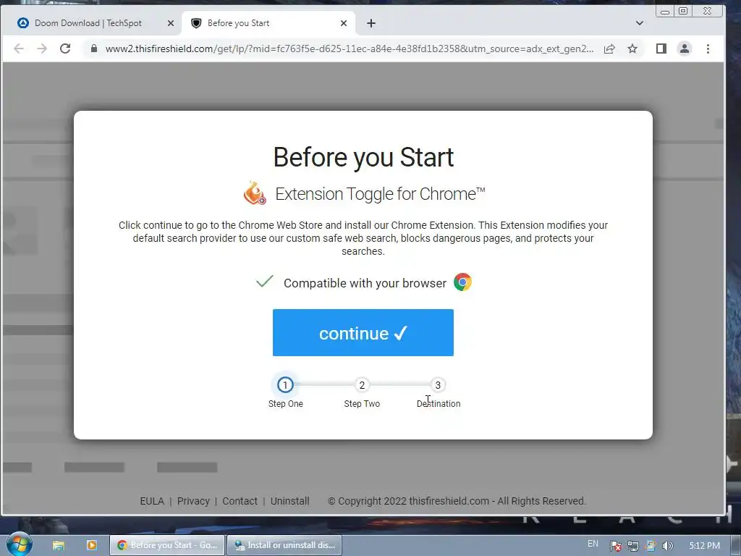
Task: Open taskbar Install or uninstall window
Action: click(284, 545)
